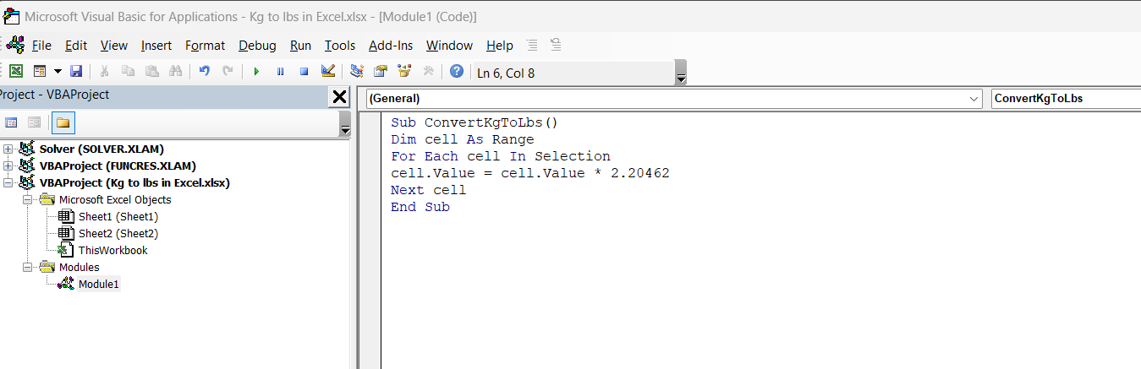The height and width of the screenshot is (369, 1141).
Task: Open the Window menu
Action: point(450,46)
